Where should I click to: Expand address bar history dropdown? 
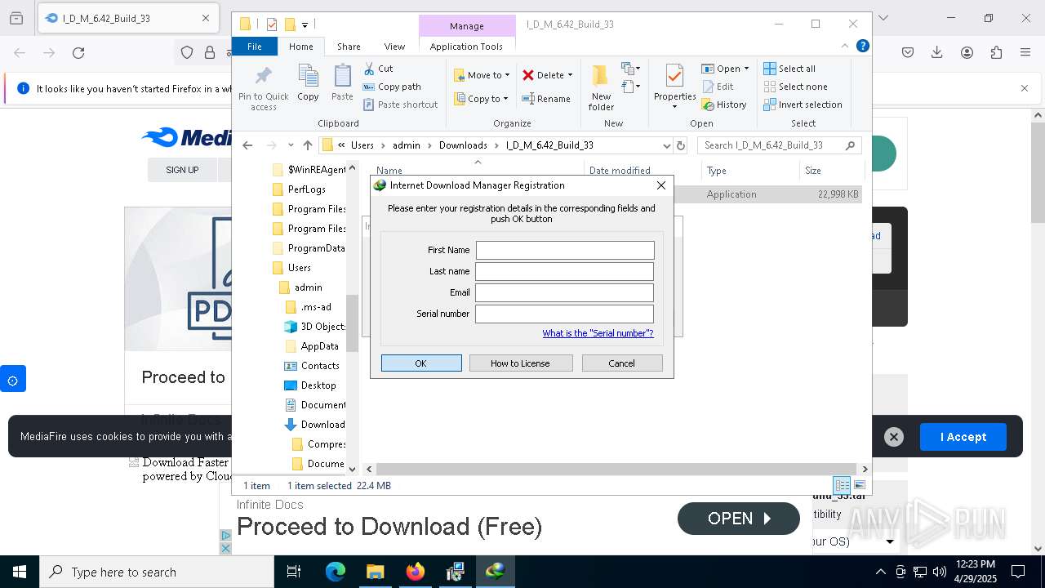(x=666, y=145)
